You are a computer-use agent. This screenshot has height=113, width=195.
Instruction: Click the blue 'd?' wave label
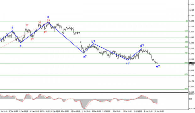coord(142,46)
